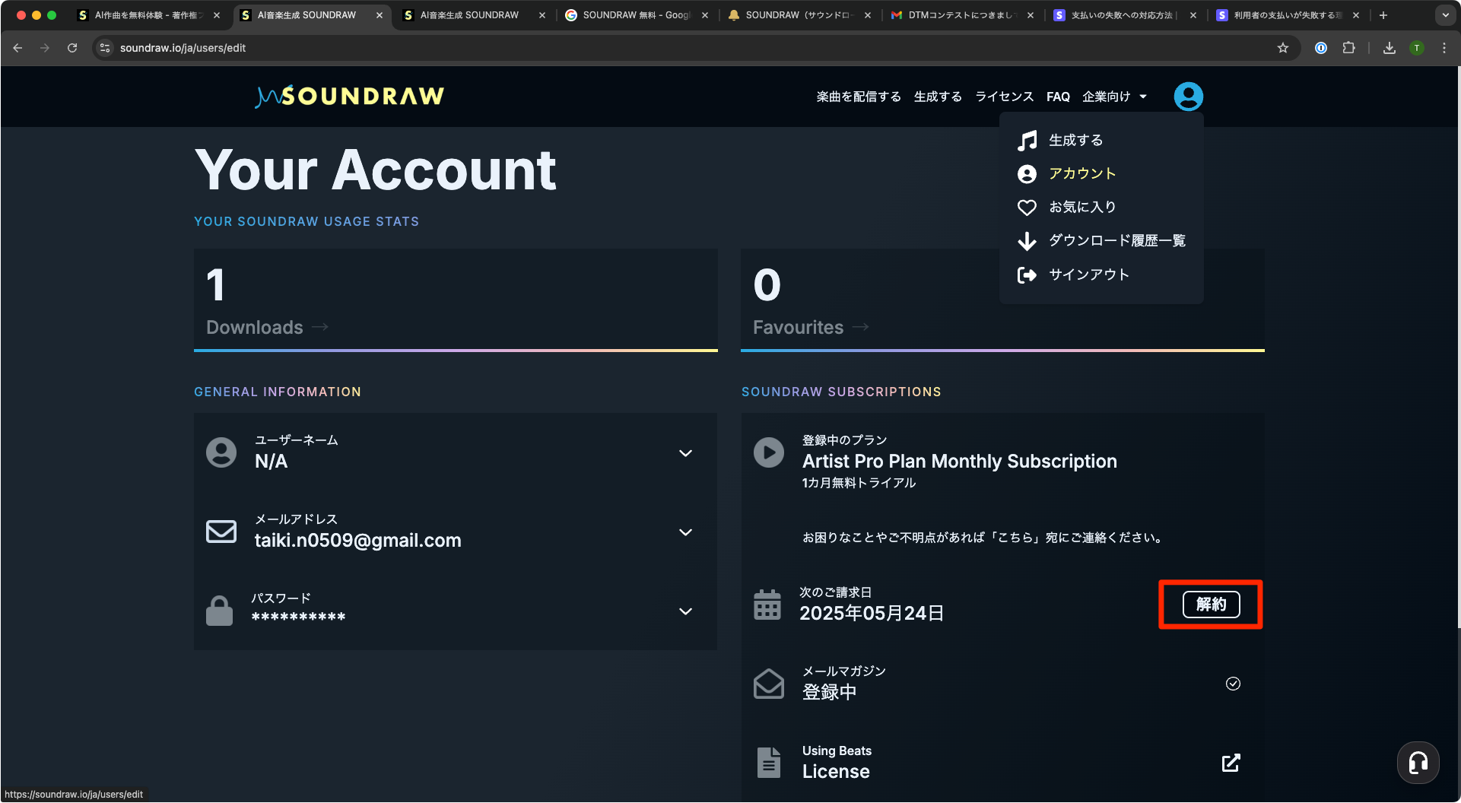The width and height of the screenshot is (1461, 803).
Task: Select アカウント in the profile dropdown
Action: coord(1082,174)
